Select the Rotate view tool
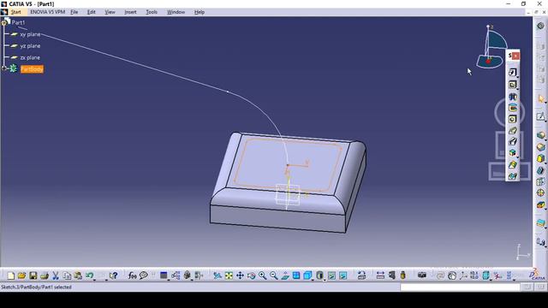The width and height of the screenshot is (548, 308). (x=251, y=275)
